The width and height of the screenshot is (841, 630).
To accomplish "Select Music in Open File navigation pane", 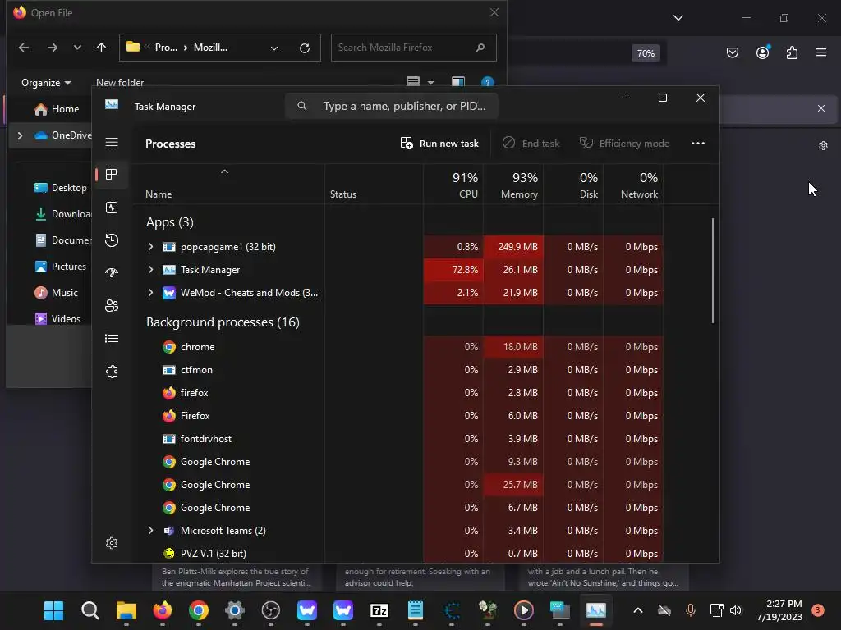I will [57, 293].
